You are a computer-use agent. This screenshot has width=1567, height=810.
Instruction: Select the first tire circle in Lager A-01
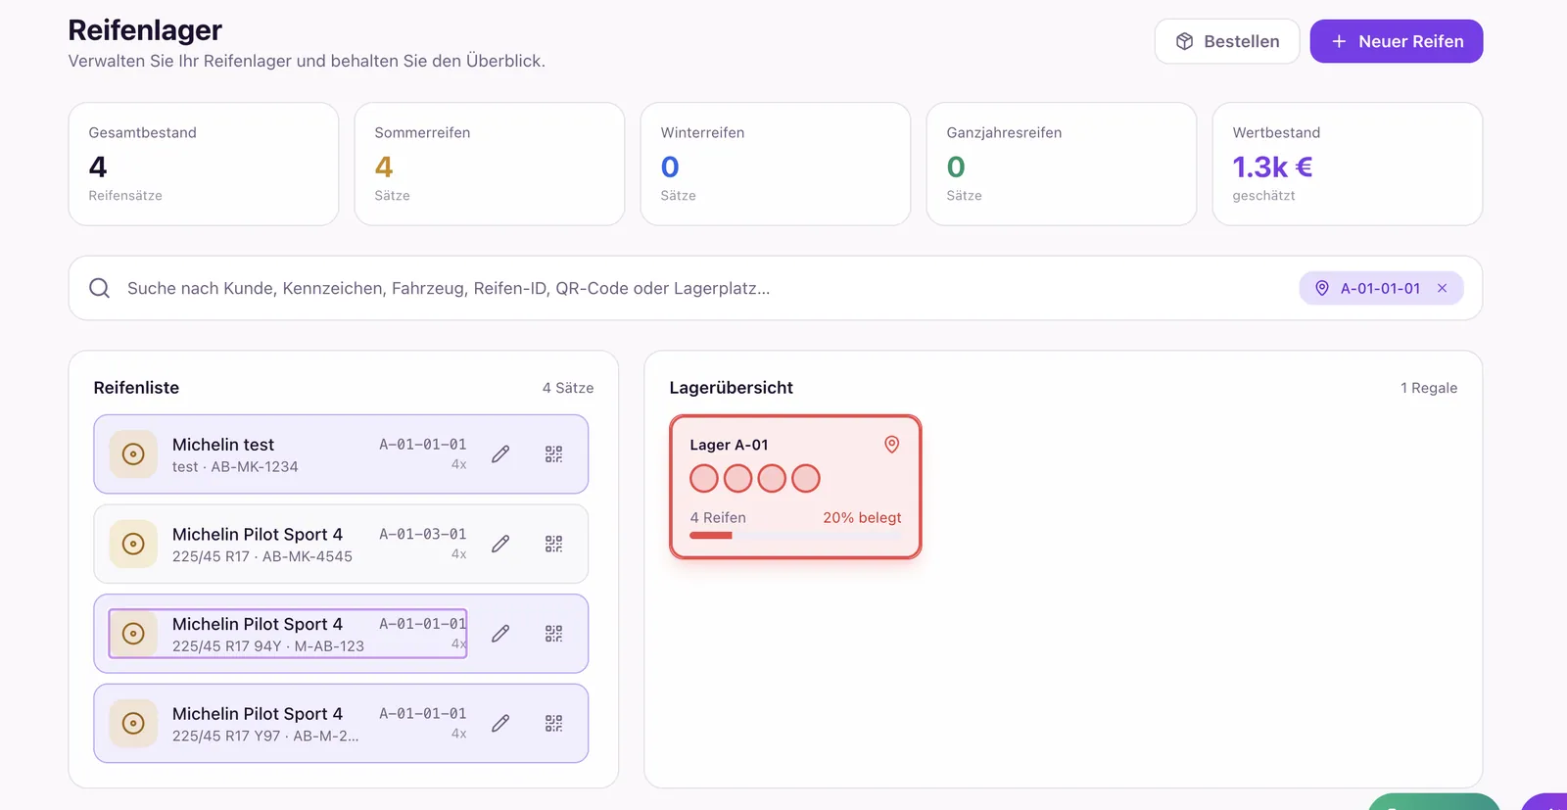point(704,479)
